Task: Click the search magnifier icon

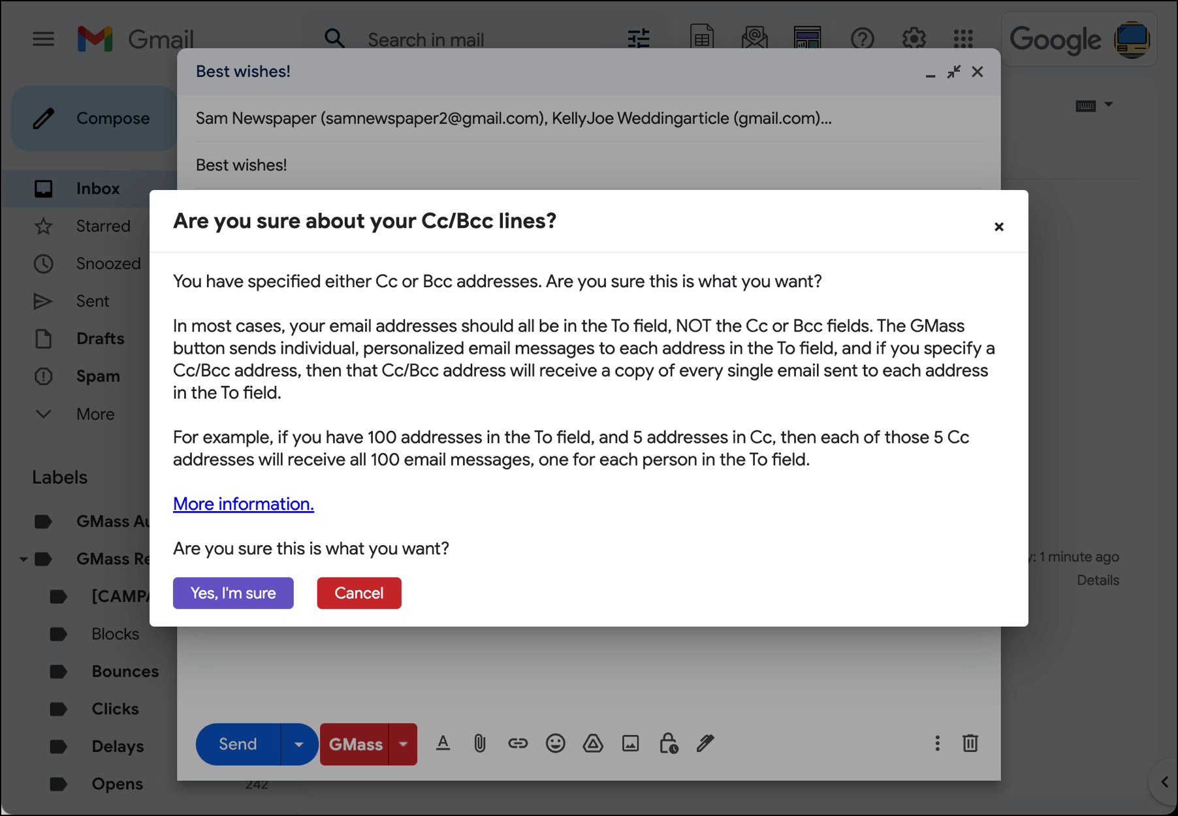Action: click(334, 39)
